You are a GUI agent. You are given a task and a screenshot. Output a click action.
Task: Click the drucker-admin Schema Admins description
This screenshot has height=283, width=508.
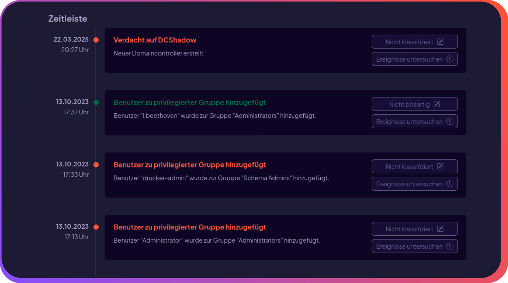point(221,178)
